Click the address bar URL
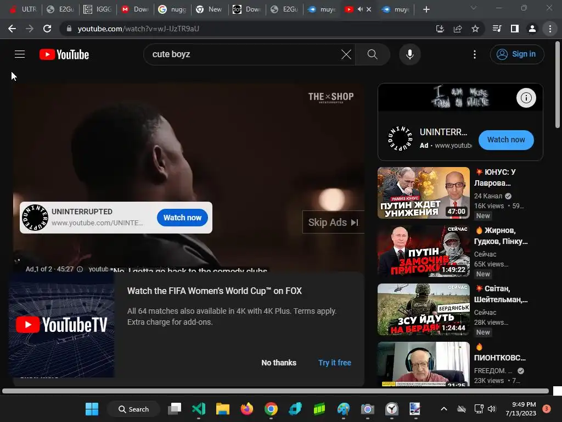This screenshot has width=562, height=422. click(x=138, y=29)
